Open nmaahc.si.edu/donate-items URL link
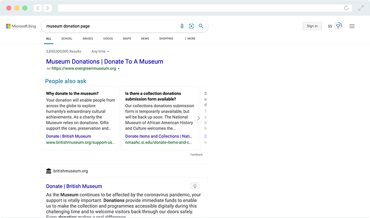This screenshot has width=370, height=218. 158,142
